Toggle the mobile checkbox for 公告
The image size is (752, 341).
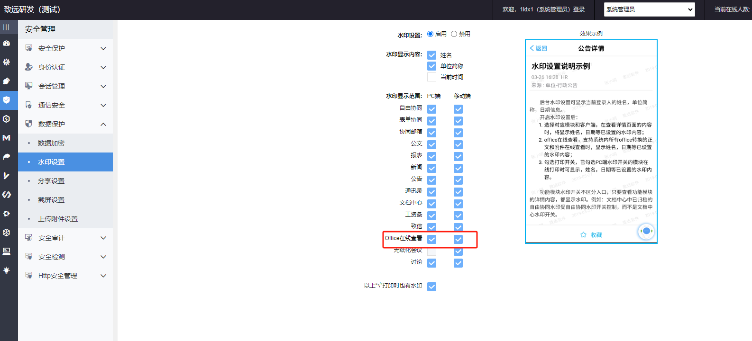point(458,180)
